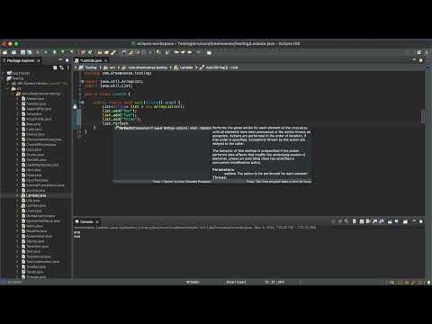Click the terminated Lambda console header text

195,228
